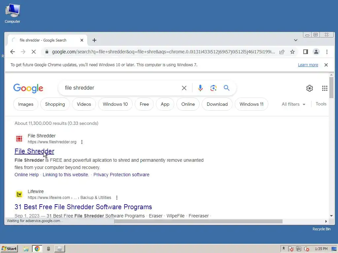The height and width of the screenshot is (253, 338).
Task: Click the Lifewire favicon
Action: tap(19, 194)
